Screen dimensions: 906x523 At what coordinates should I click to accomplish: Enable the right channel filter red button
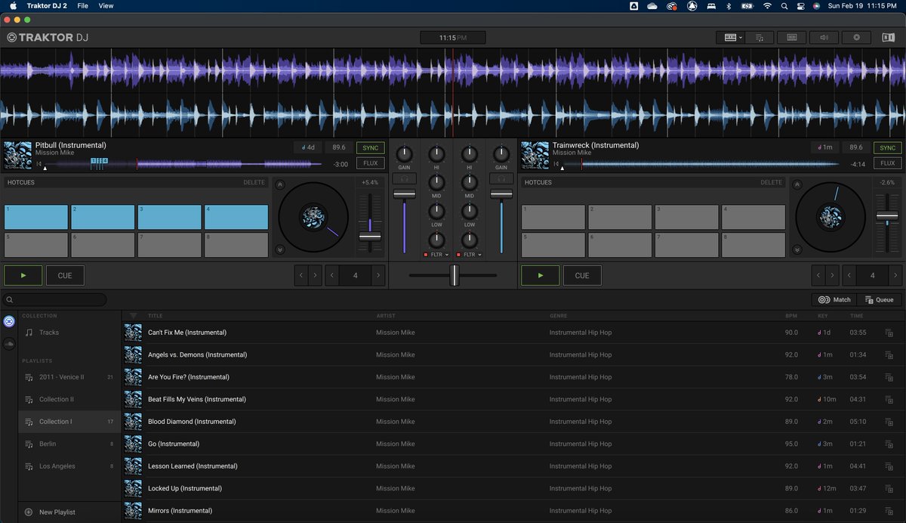[x=458, y=255]
